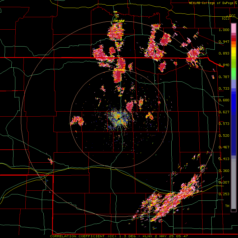Click the 0.253 legend value
Viewport: 238px width, 238px height.
[x=224, y=194]
